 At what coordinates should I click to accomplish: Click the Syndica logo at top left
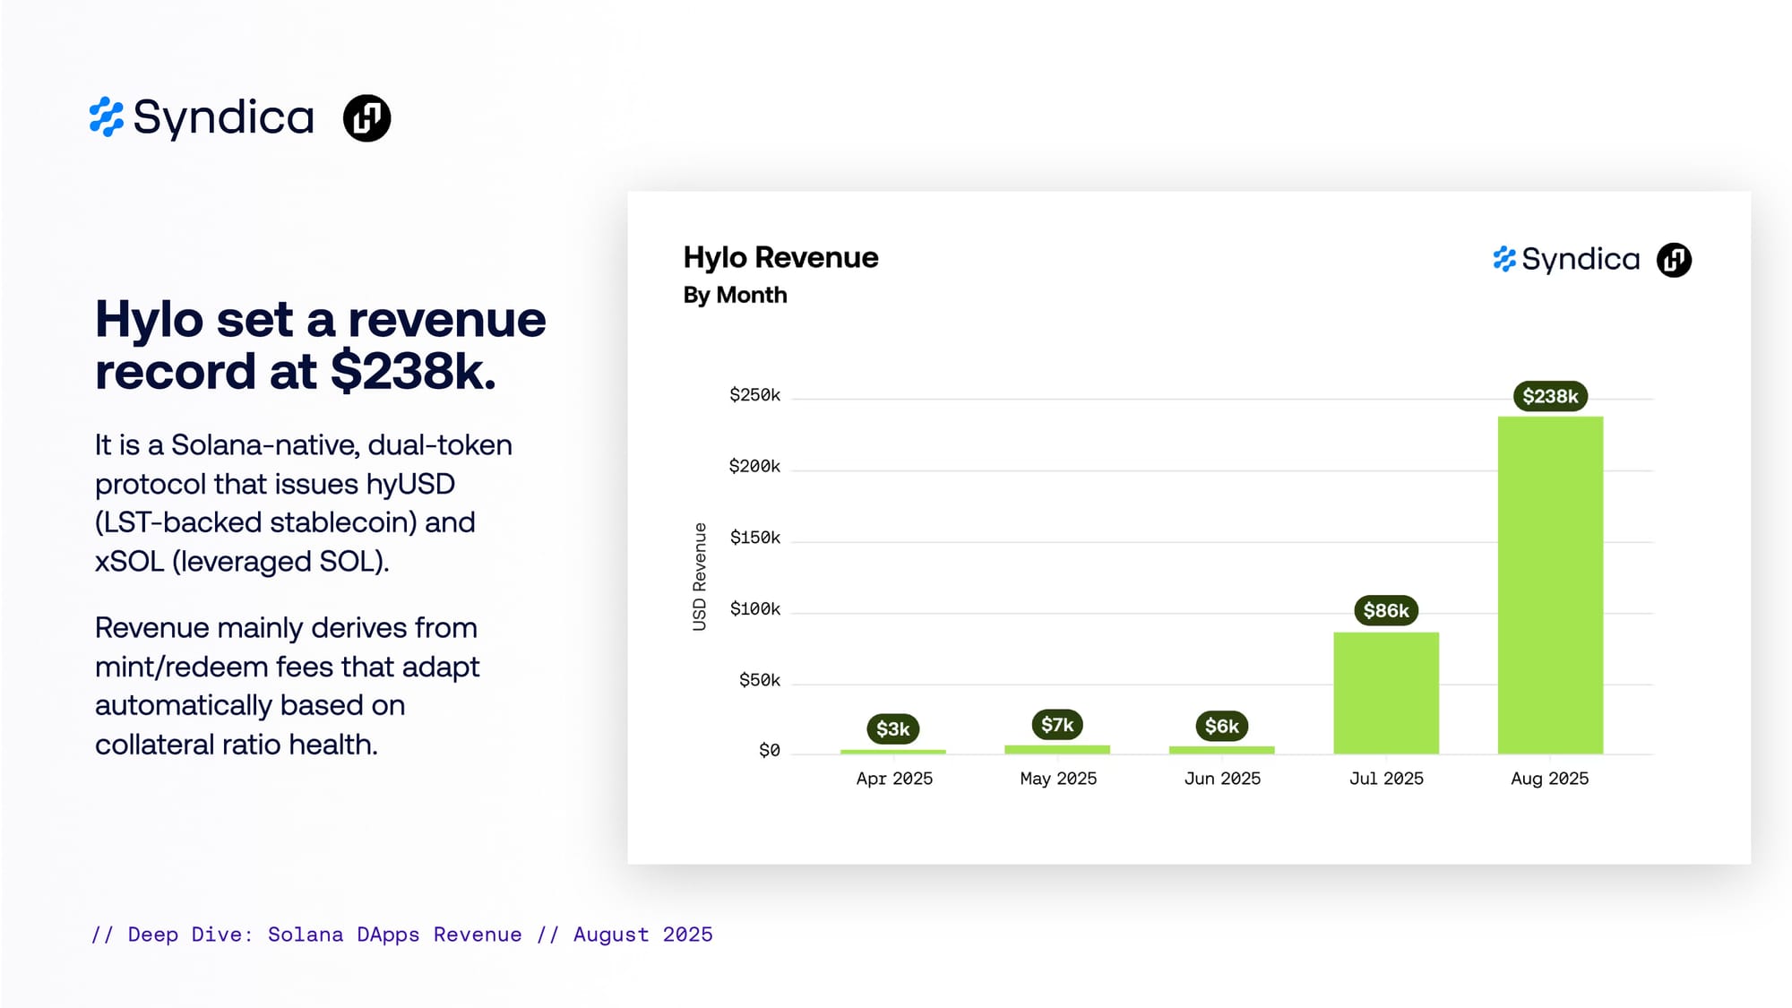click(202, 117)
